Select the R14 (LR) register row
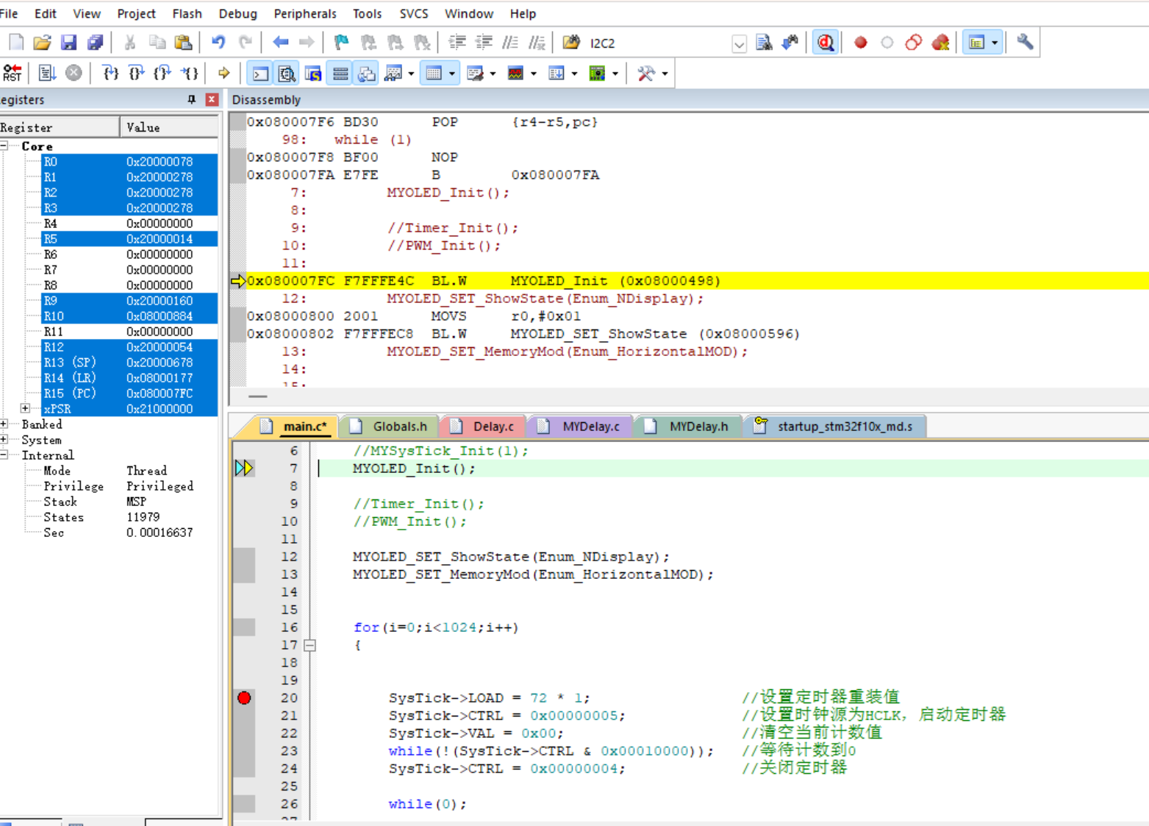The width and height of the screenshot is (1149, 826). click(129, 378)
